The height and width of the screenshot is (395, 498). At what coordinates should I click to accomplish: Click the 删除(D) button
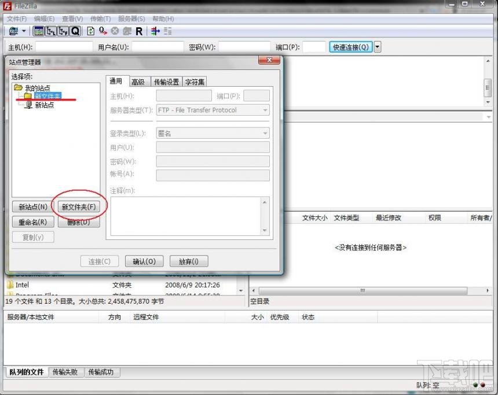(79, 222)
